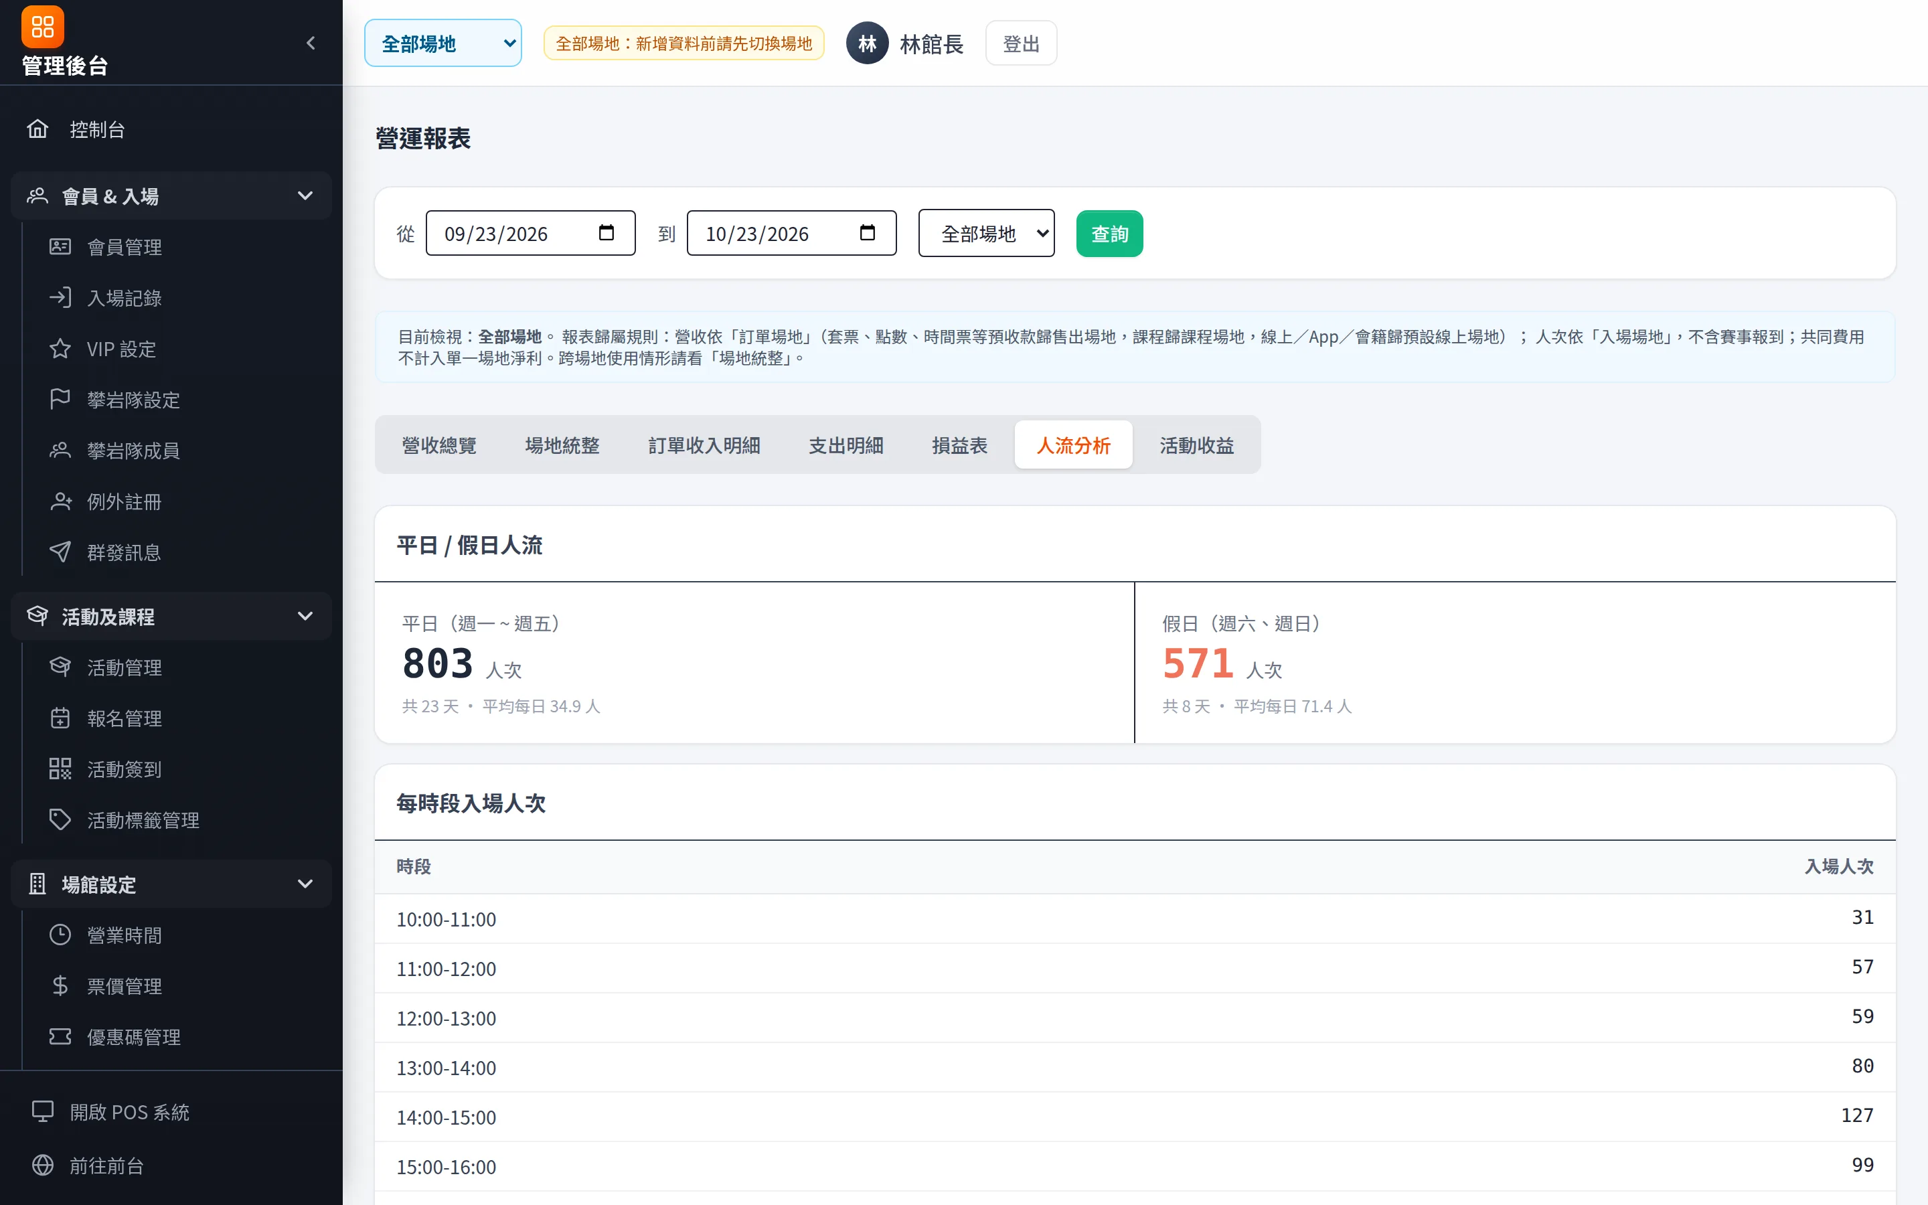Open 優惠碼管理 ticket icon
Viewport: 1928px width, 1205px height.
(x=60, y=1037)
